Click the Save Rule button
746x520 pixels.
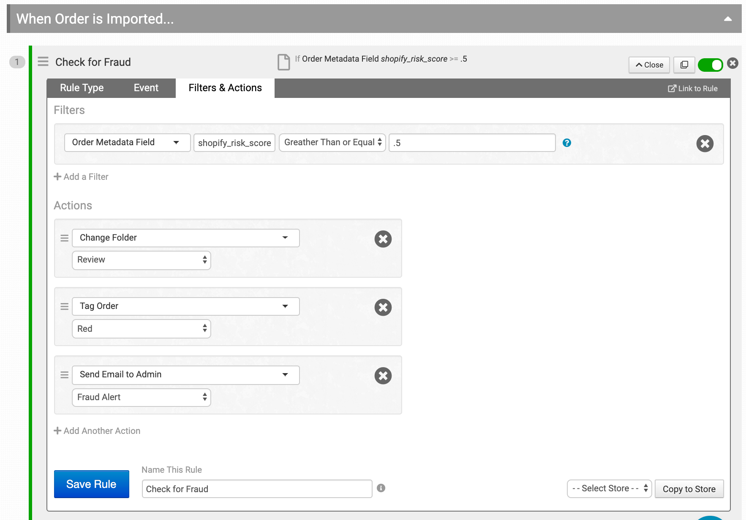click(92, 484)
